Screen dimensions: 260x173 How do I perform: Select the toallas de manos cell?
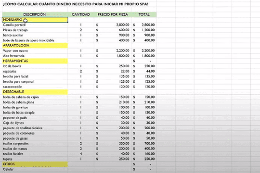[x=35, y=148]
